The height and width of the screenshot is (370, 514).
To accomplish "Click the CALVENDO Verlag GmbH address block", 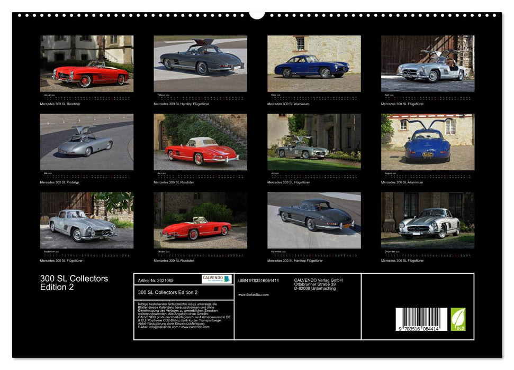I will (318, 283).
